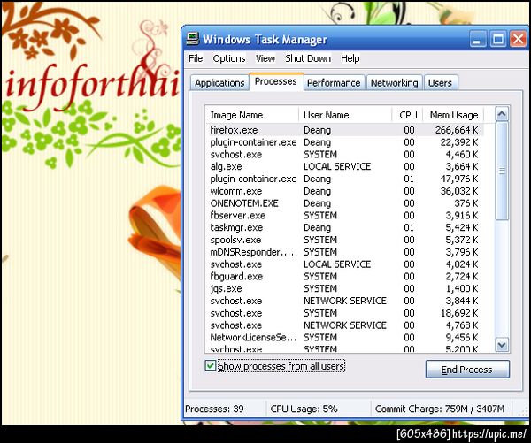Select svchost.exe using 4,024 K
The width and height of the screenshot is (531, 443).
point(345,264)
